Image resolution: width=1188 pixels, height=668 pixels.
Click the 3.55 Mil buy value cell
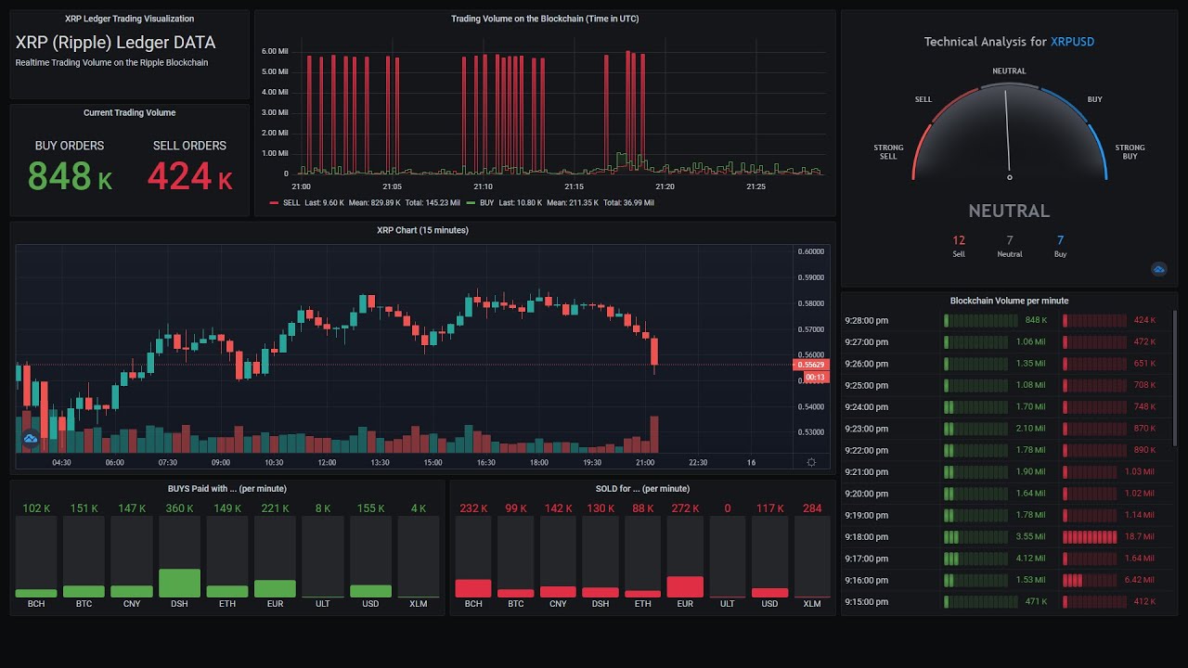coord(1030,537)
